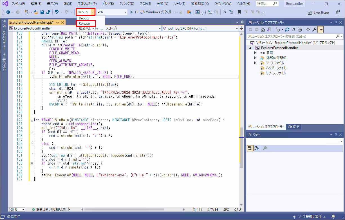Click the View Code icon in Solution Explorer
The height and width of the screenshot is (220, 345).
308,30
